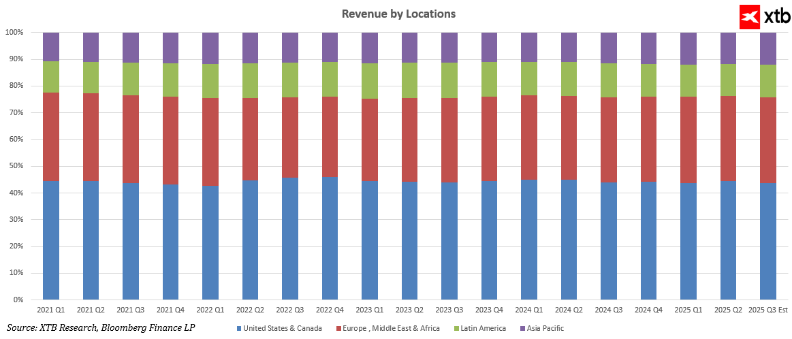Select the blue bar segment for 2021 Q1
Viewport: 792px width, 339px height.
[51, 240]
